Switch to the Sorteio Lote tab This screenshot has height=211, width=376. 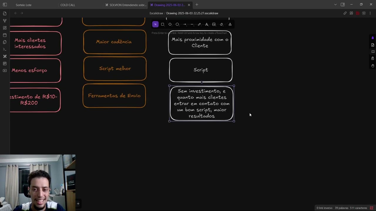pos(23,5)
